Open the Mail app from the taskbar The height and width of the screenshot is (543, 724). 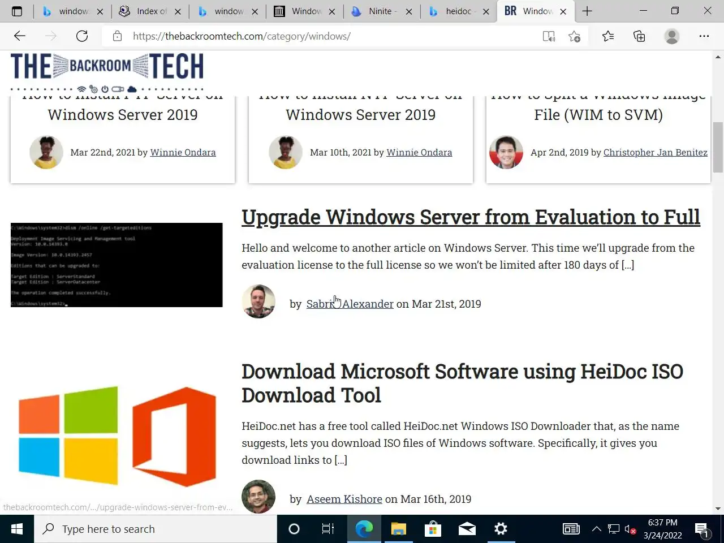[x=467, y=529]
